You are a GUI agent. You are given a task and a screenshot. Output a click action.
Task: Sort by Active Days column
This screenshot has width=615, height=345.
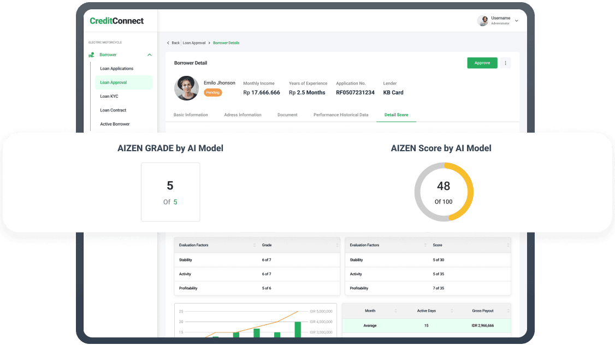tap(451, 311)
